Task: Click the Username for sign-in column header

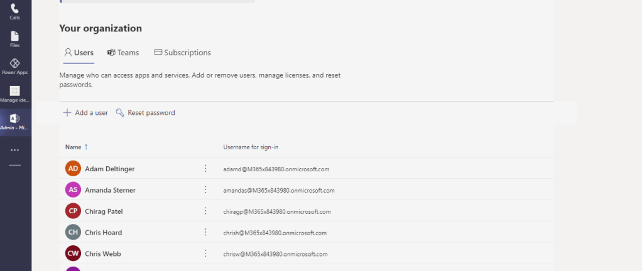Action: [251, 147]
